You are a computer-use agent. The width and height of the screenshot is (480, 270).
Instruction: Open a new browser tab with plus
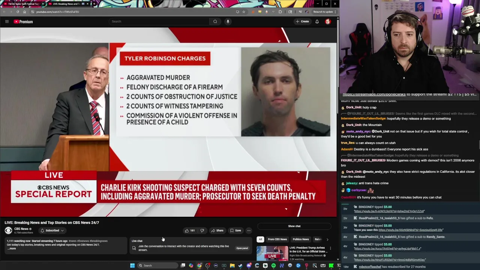94,4
